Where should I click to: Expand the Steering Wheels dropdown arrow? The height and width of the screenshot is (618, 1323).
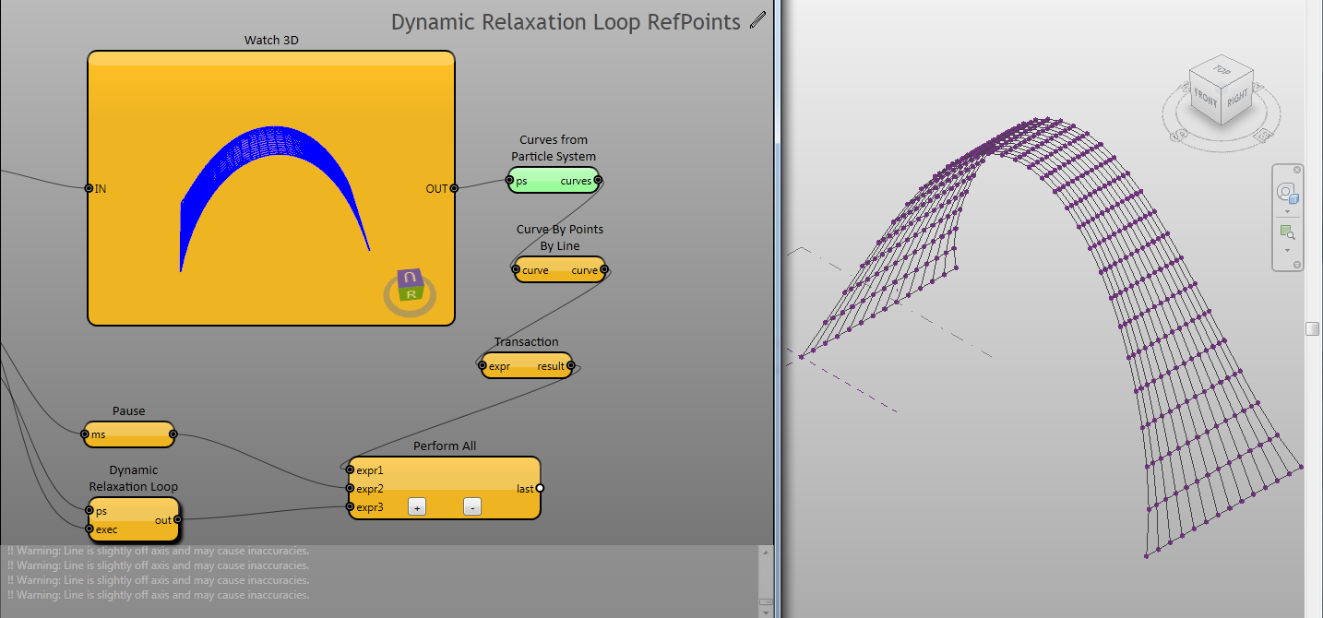1287,211
